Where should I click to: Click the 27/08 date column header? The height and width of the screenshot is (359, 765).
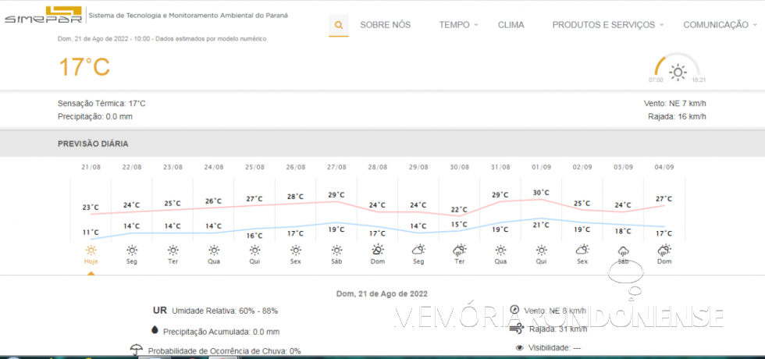coord(336,167)
